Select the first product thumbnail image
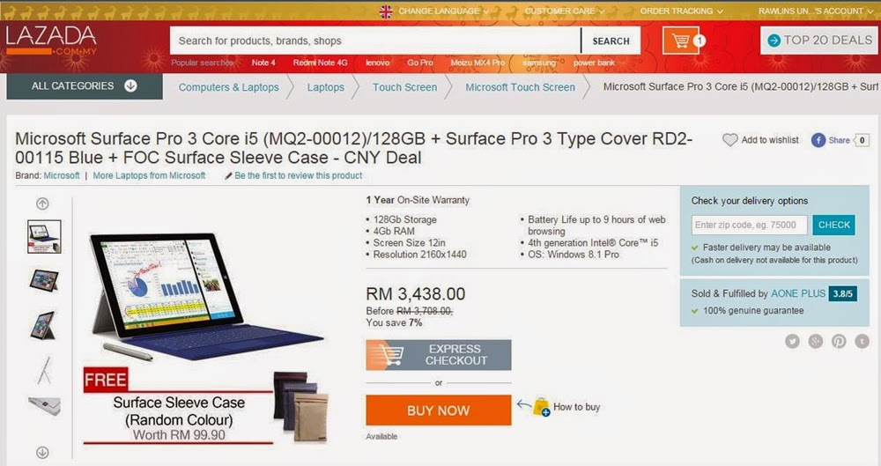881x466 pixels. 44,236
